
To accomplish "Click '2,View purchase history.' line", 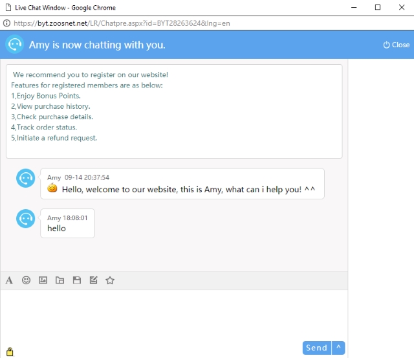I will coord(50,106).
